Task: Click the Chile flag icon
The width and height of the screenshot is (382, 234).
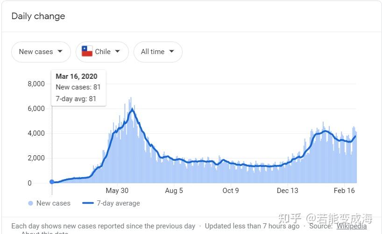Action: [87, 51]
